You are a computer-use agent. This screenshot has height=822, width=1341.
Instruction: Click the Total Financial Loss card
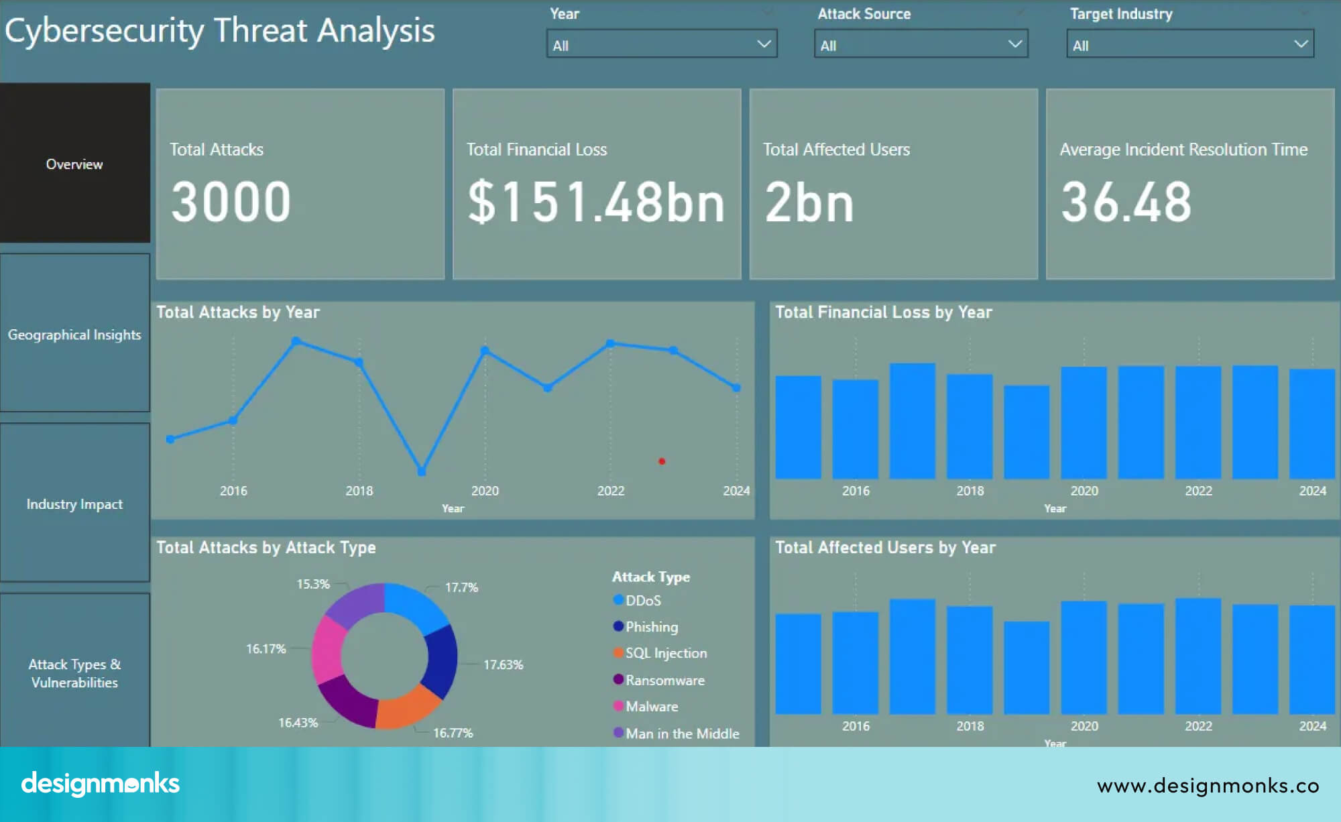point(597,183)
